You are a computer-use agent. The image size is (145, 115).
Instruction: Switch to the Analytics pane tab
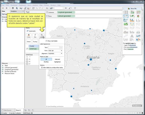(14, 11)
